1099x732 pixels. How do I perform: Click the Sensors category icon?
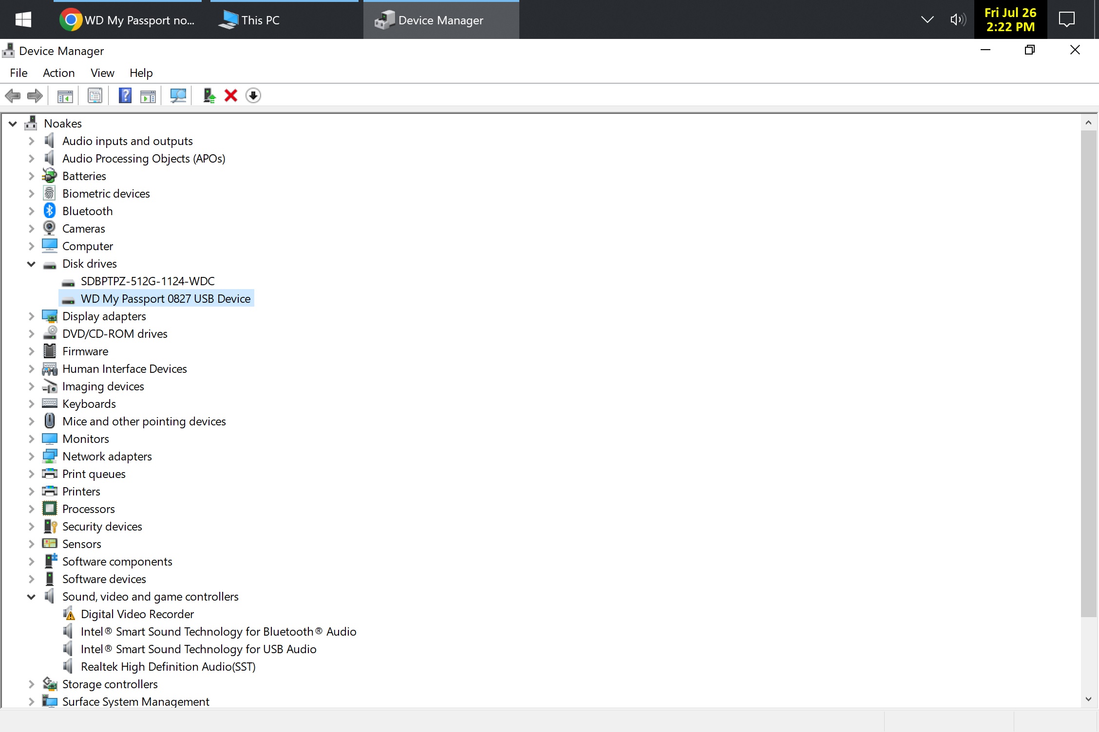pyautogui.click(x=50, y=544)
